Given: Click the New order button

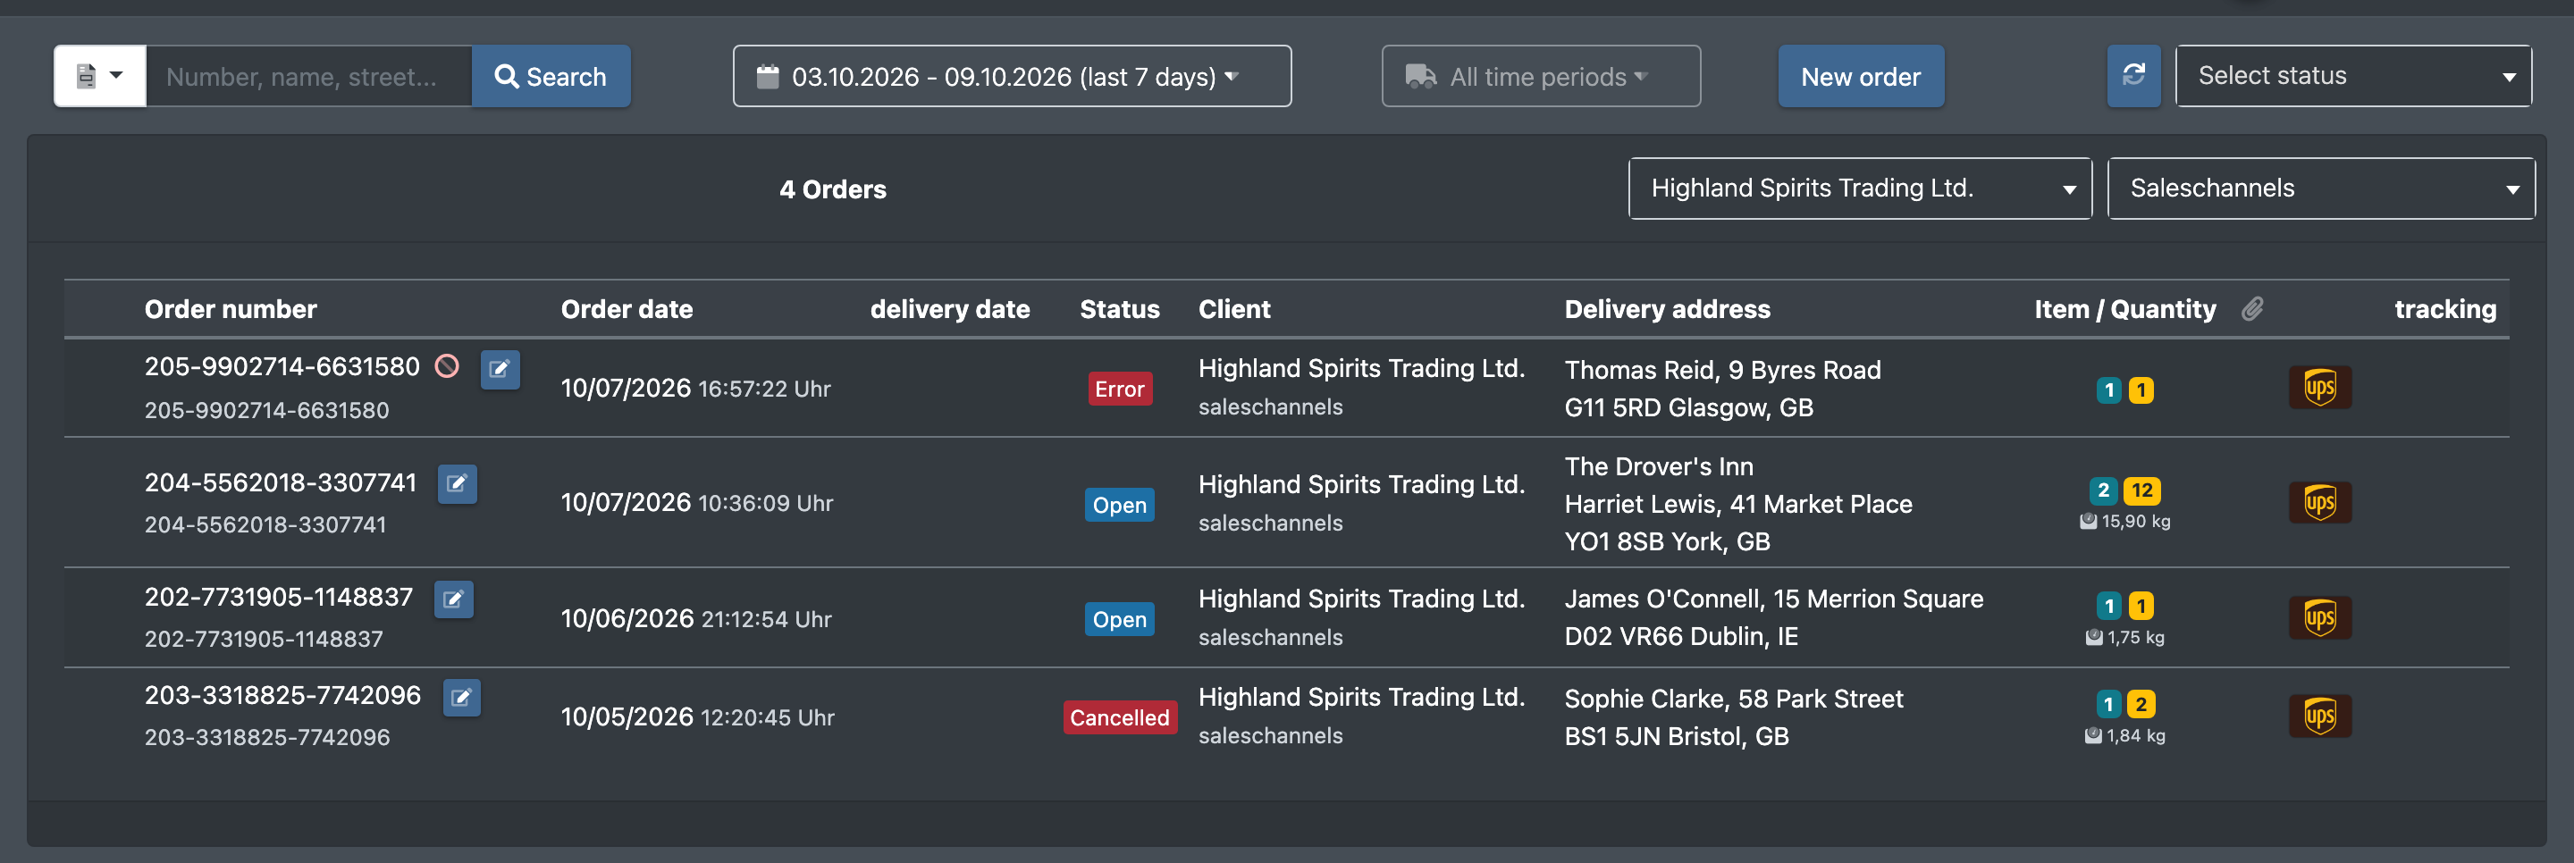Looking at the screenshot, I should pos(1861,76).
